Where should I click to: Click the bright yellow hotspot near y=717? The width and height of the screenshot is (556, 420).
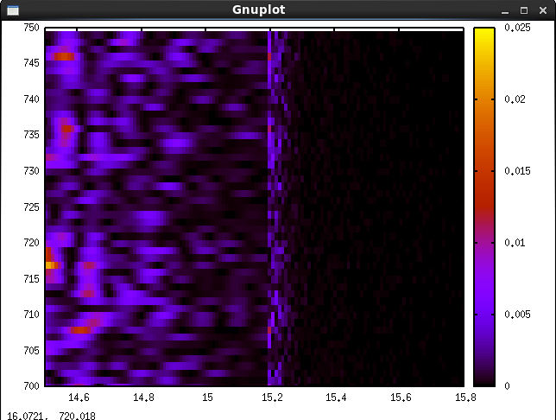[51, 265]
